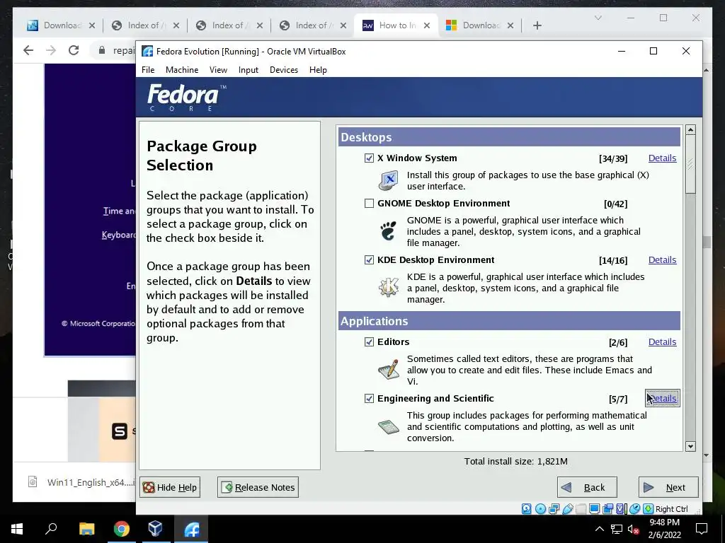Open Windows Start menu
725x543 pixels.
[17, 529]
